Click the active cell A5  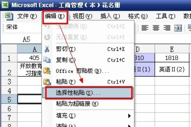30,99
